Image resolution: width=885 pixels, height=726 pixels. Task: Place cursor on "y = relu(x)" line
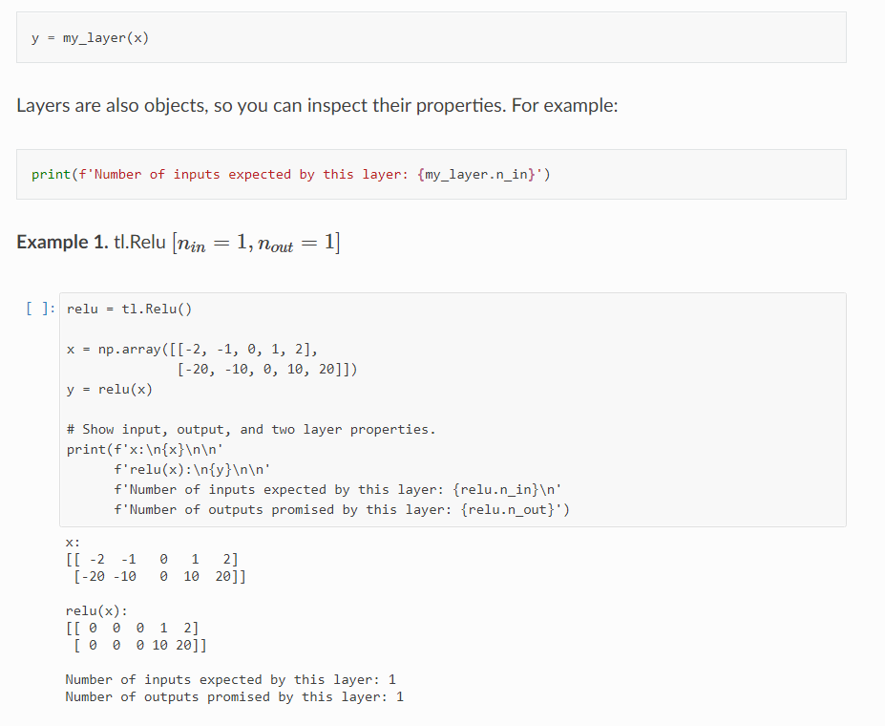coord(110,390)
